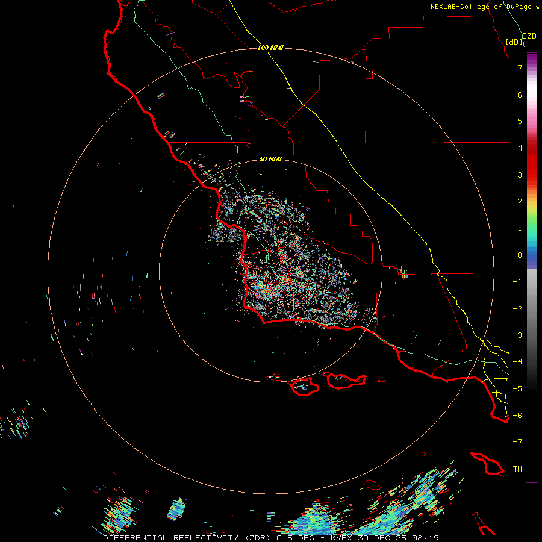Screen dimensions: 542x542
Task: Click the 50 NMI range ring label
Action: (270, 159)
